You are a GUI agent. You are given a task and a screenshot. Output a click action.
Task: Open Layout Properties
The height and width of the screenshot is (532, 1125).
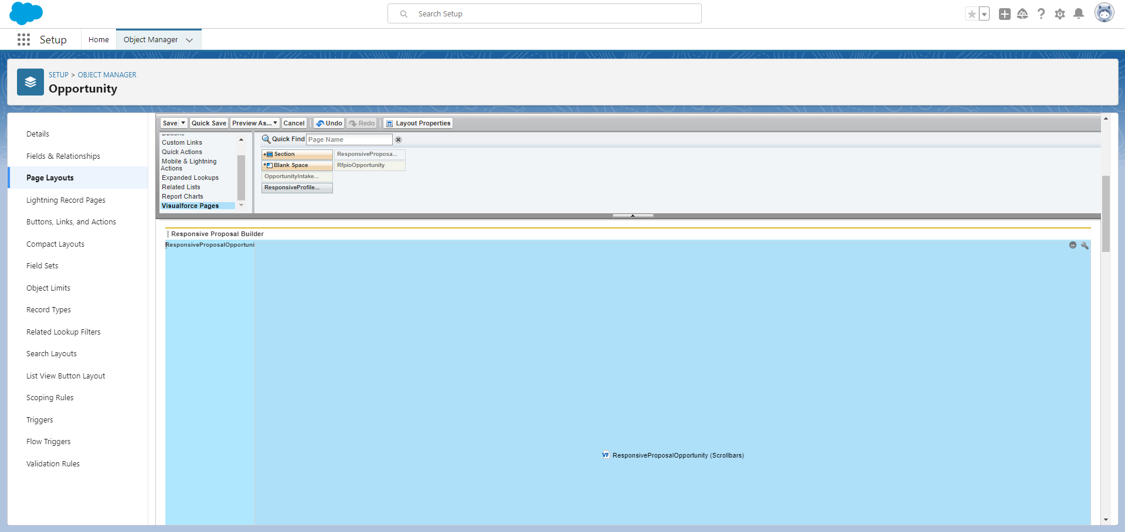point(418,123)
